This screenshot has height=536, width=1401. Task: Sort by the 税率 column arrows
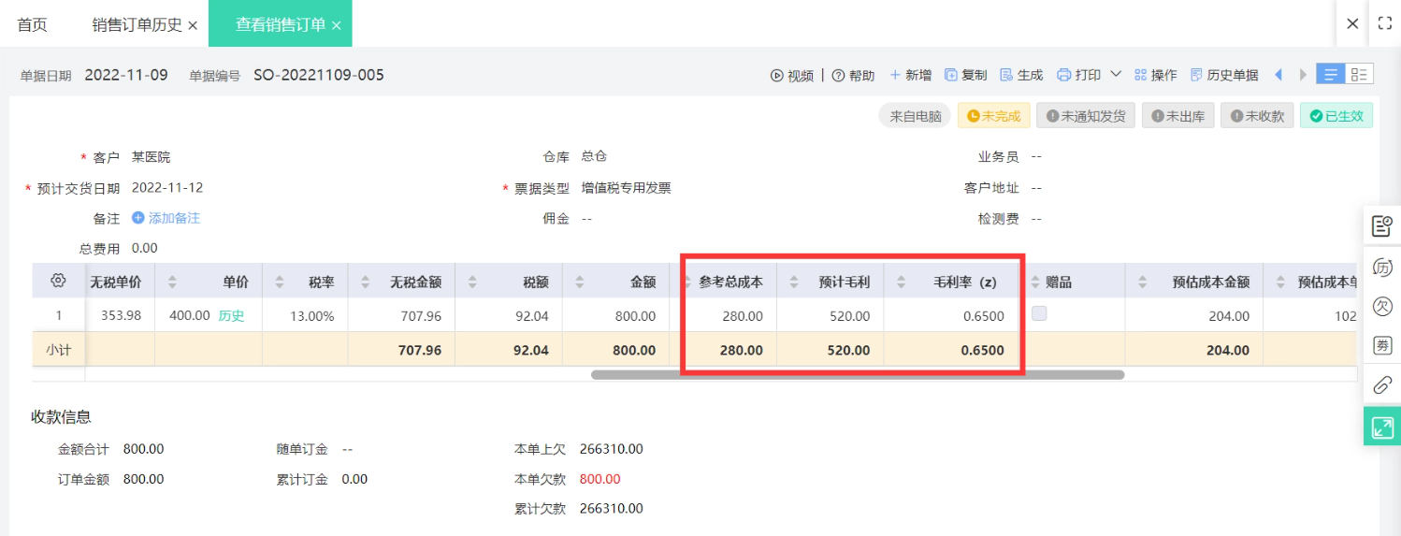[x=281, y=282]
